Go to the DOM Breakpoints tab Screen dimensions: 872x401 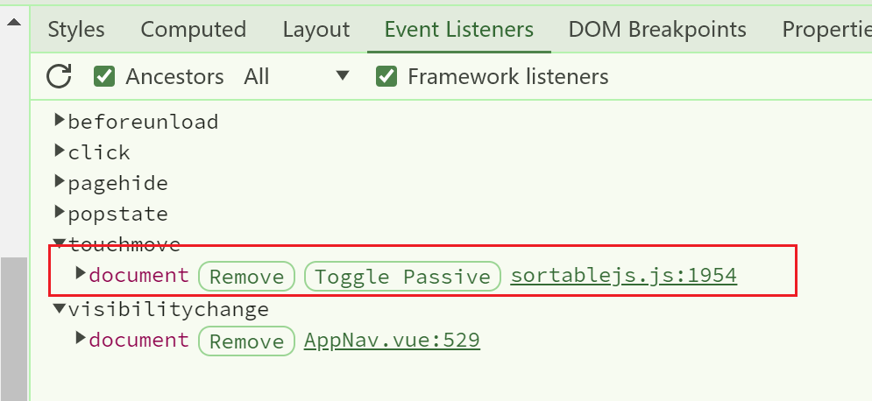coord(657,30)
